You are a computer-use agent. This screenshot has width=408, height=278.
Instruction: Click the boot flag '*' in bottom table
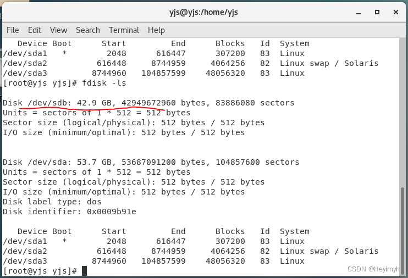[64, 241]
